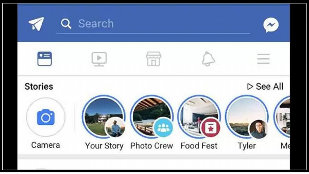View Your Story
309x174 pixels.
104,117
